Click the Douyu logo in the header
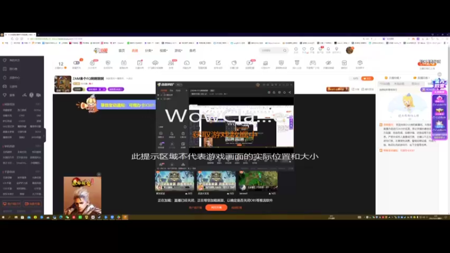The width and height of the screenshot is (450, 253). coord(101,51)
